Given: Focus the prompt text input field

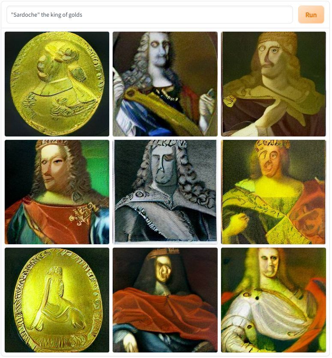Looking at the screenshot, I should [150, 15].
